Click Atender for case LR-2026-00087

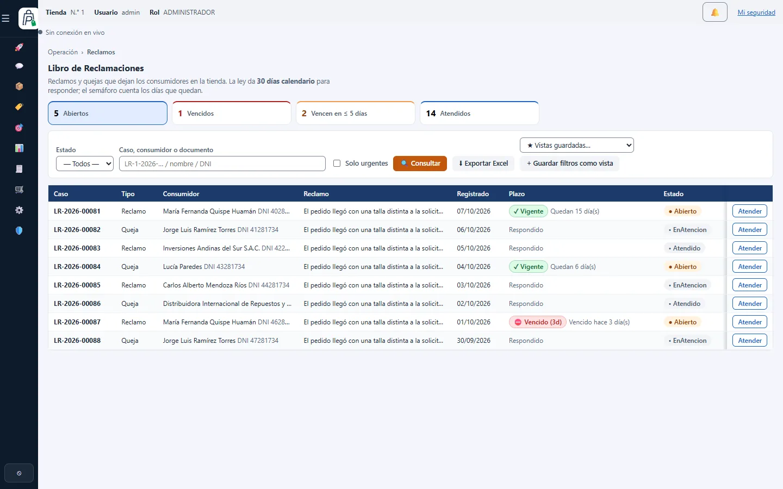(x=750, y=322)
